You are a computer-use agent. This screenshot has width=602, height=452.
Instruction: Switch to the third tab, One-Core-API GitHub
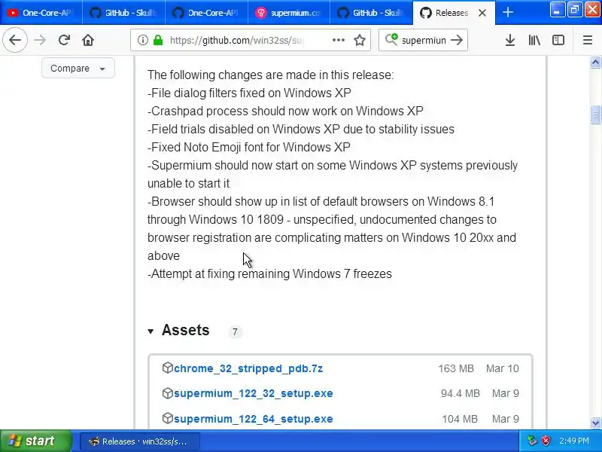pos(206,13)
